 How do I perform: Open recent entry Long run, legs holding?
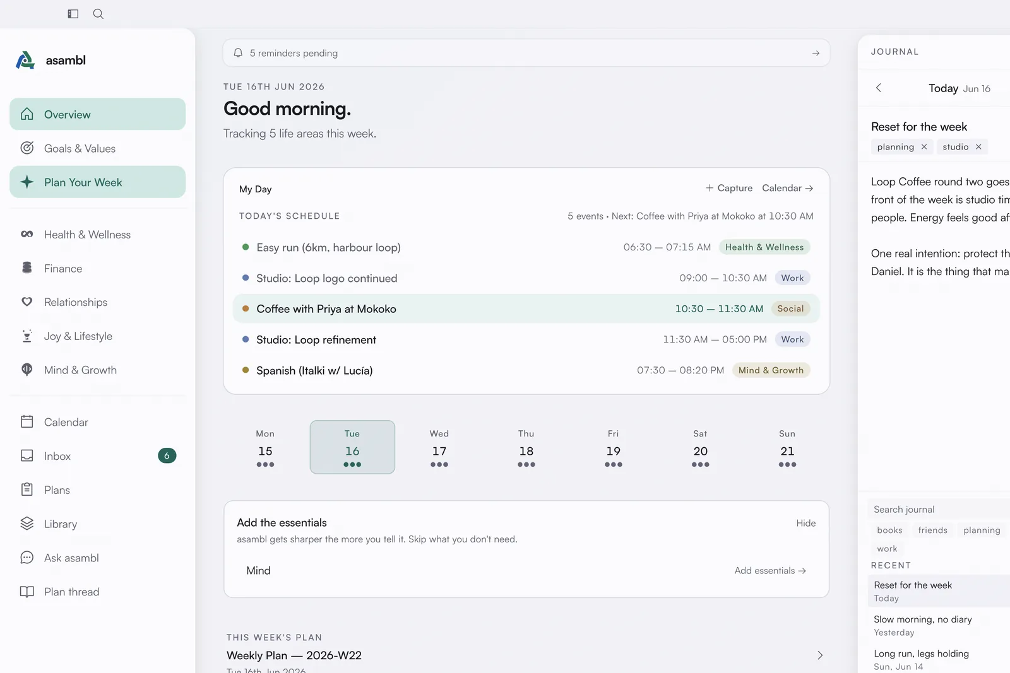[x=939, y=659]
